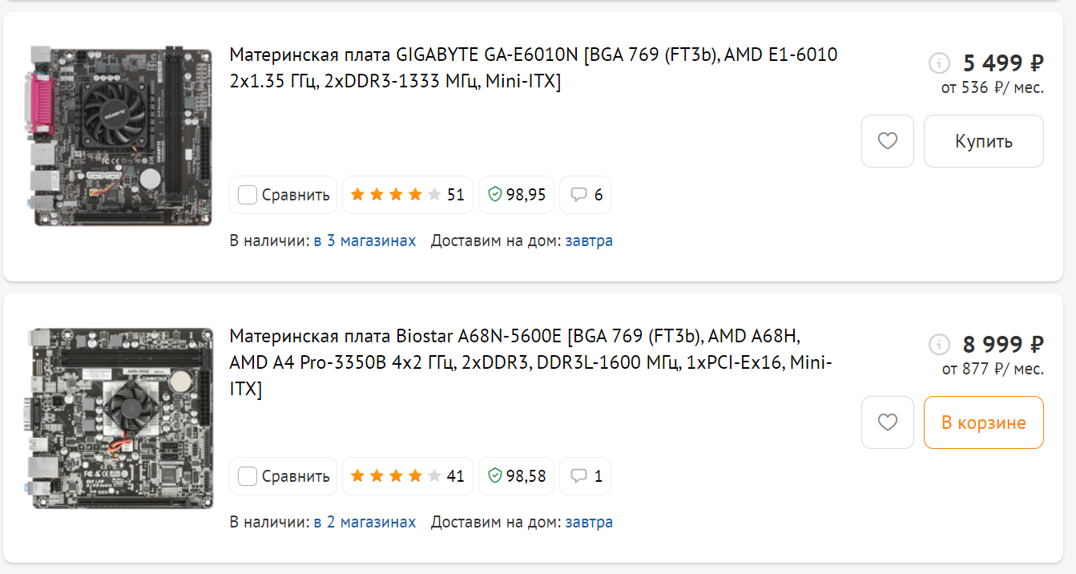The image size is (1076, 574).
Task: Add GIGABYTE GA-E6010N to favorites with heart icon
Action: click(x=887, y=141)
